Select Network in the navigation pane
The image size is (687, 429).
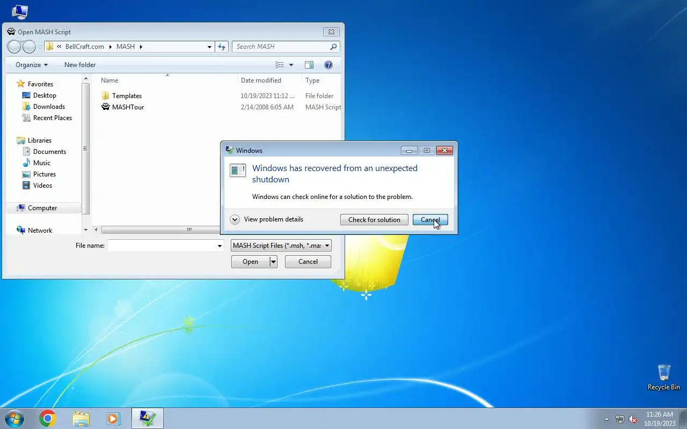[40, 231]
